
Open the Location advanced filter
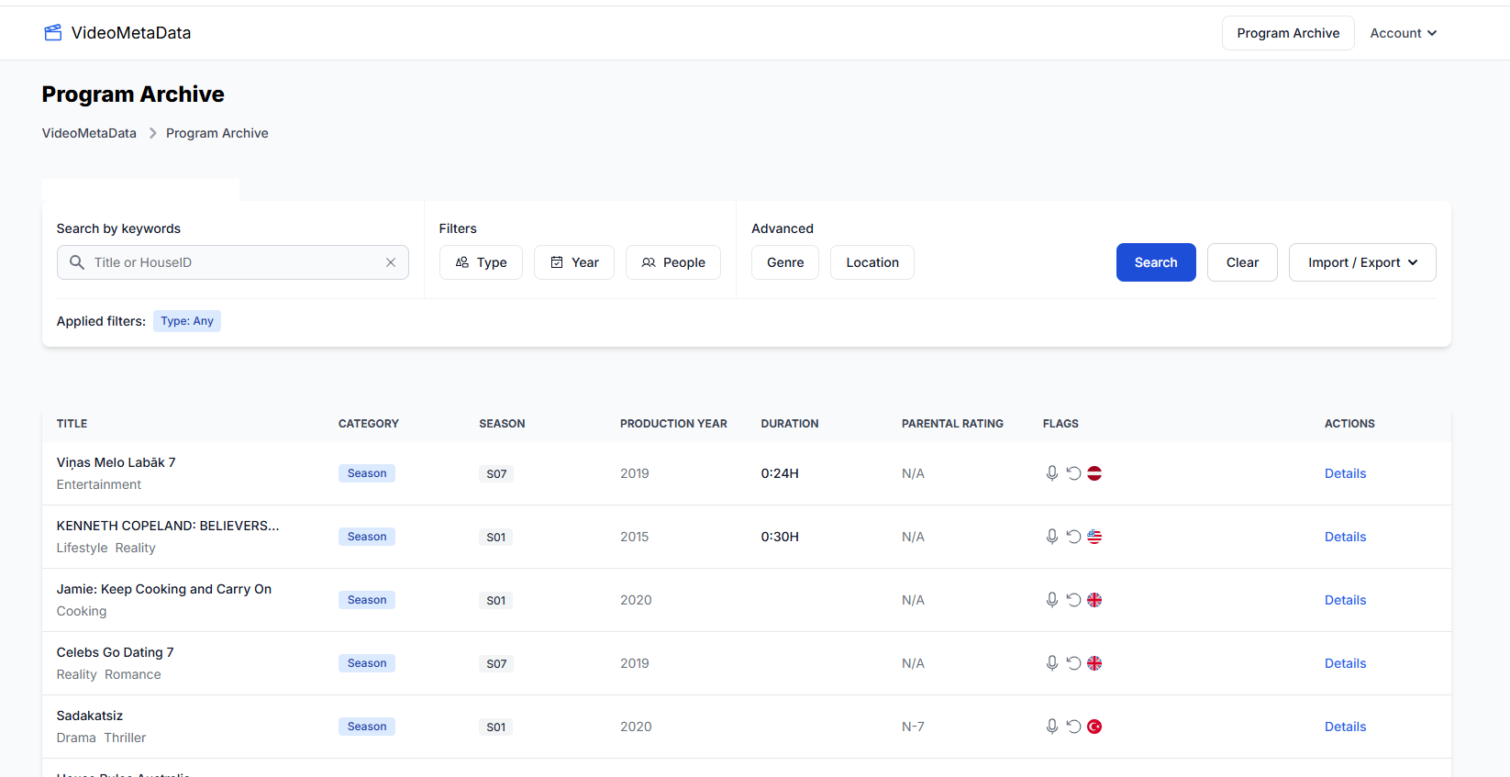[872, 262]
